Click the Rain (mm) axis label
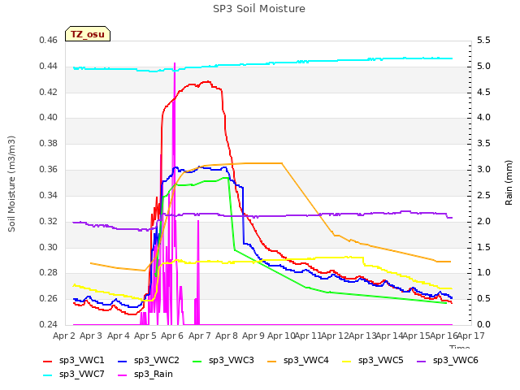This screenshot has width=520, height=390. (509, 183)
